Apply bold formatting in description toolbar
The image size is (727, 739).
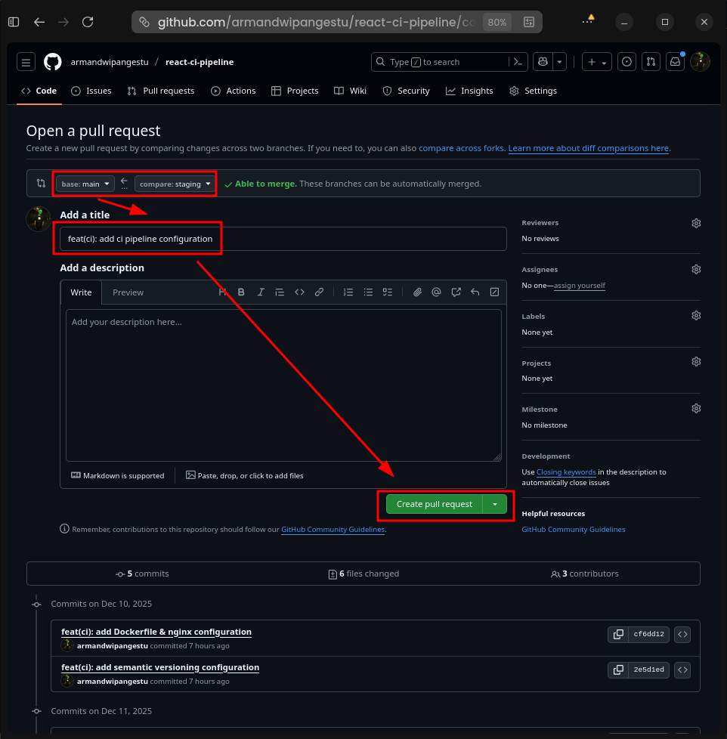tap(241, 292)
